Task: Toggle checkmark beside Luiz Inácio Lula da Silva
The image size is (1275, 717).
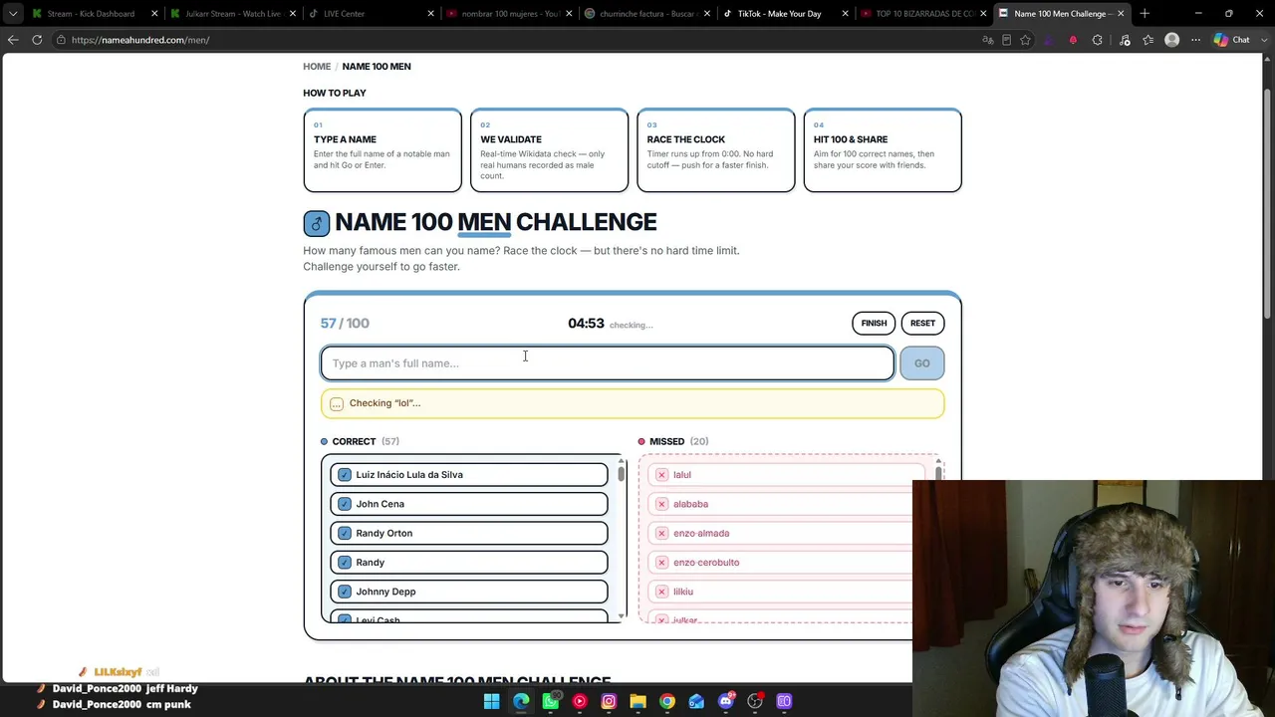Action: tap(345, 475)
